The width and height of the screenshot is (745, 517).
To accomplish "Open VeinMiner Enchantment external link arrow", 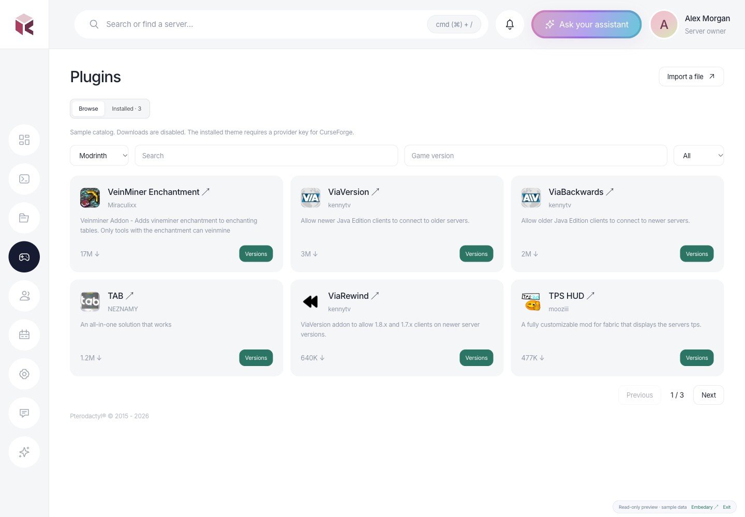I will [206, 192].
